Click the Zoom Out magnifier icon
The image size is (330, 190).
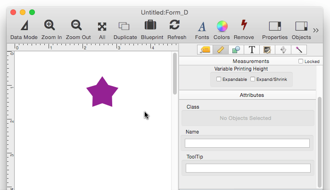coord(76,25)
